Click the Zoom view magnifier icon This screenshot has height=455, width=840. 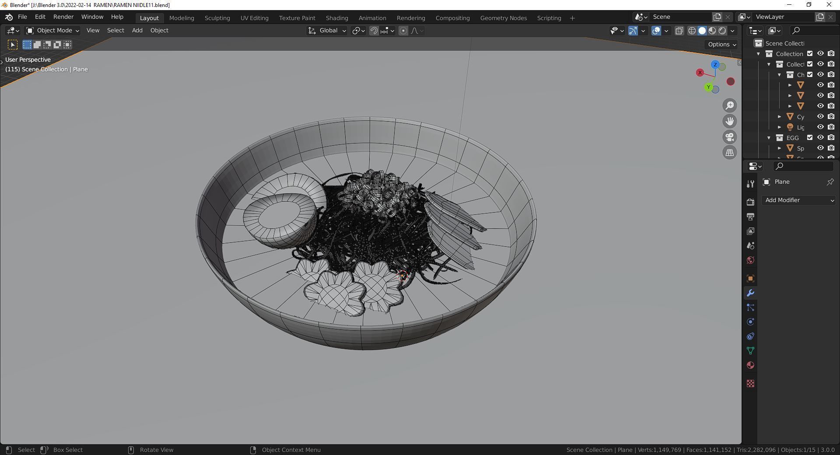pos(730,105)
